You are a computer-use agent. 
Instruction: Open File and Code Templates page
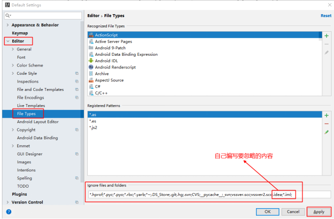(40, 89)
